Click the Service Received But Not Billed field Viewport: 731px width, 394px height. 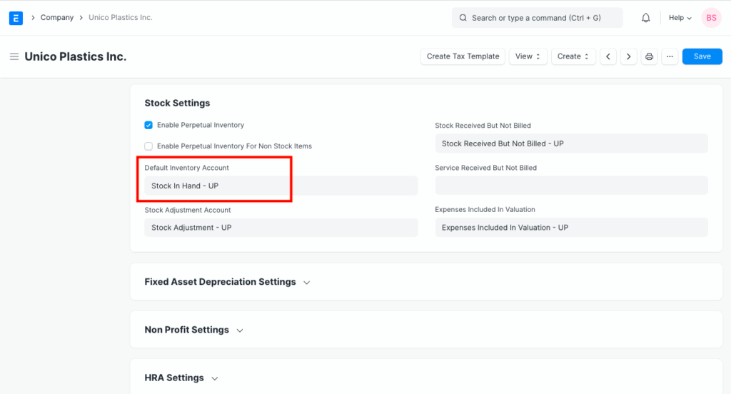click(x=571, y=186)
